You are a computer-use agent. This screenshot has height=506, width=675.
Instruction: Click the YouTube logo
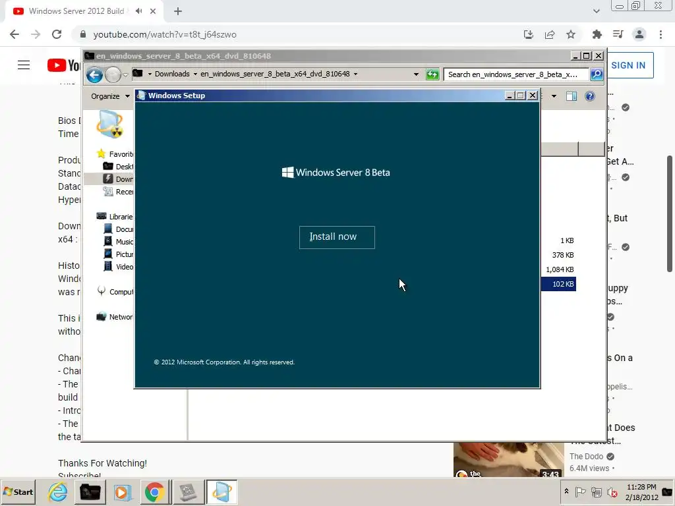[x=64, y=65]
